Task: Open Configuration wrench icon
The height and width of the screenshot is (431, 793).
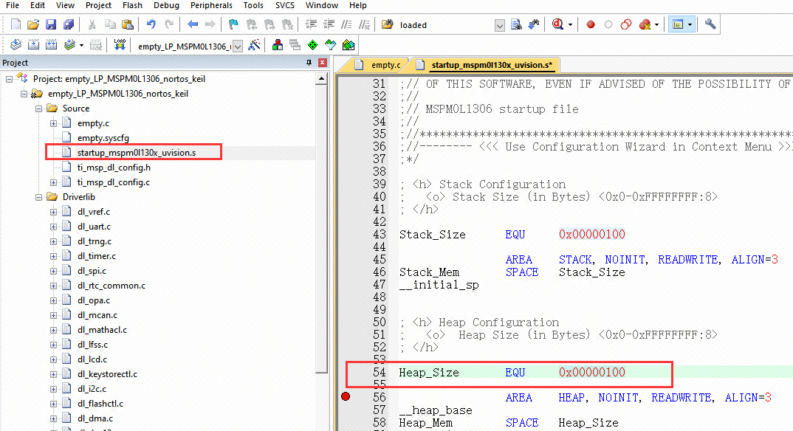Action: [x=710, y=24]
